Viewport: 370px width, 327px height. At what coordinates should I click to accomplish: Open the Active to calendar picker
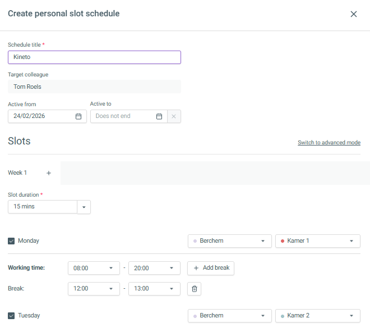coord(159,116)
